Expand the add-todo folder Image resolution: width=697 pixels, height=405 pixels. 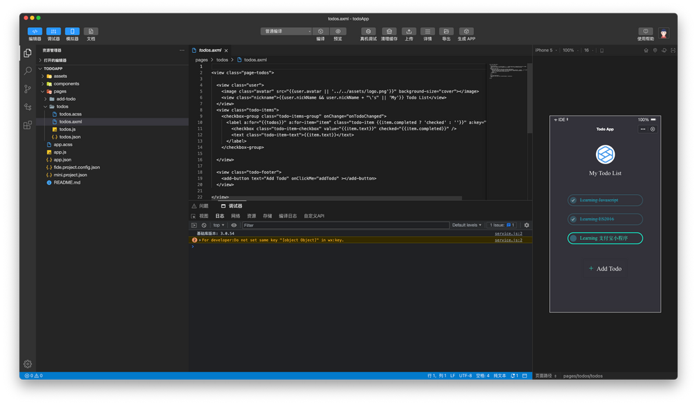pos(112,99)
